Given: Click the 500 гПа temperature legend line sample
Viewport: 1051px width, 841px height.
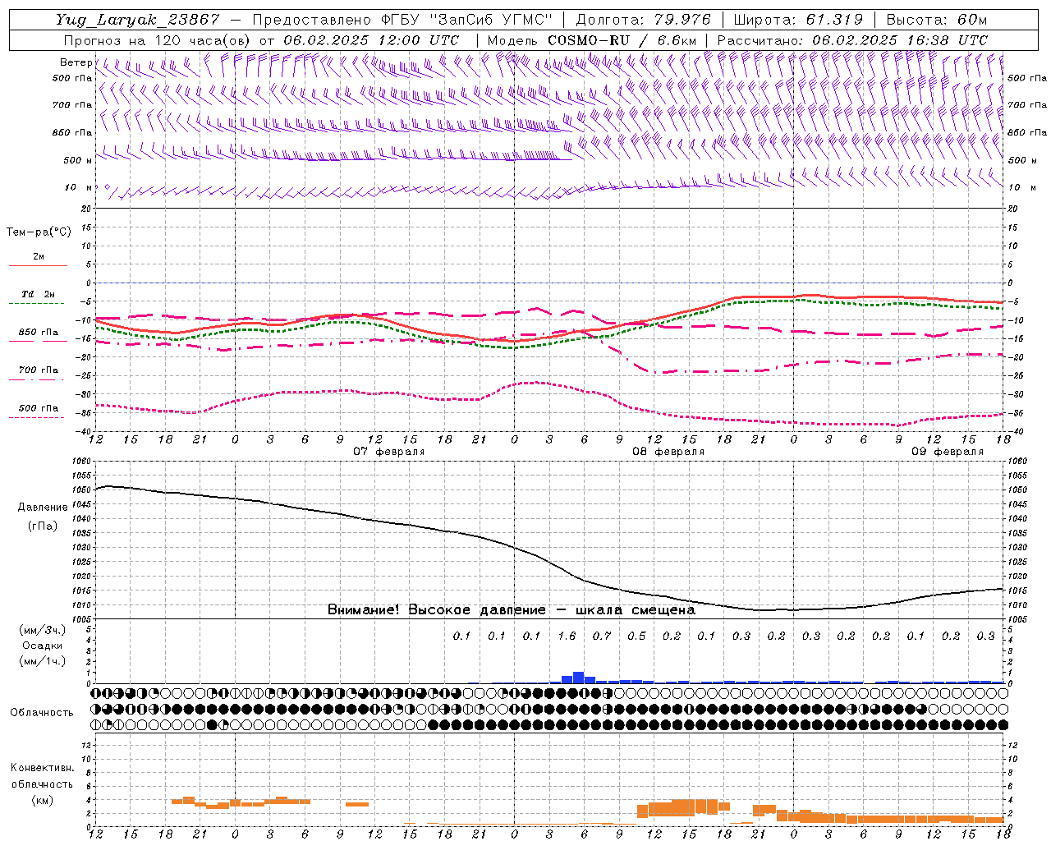Looking at the screenshot, I should tap(36, 418).
